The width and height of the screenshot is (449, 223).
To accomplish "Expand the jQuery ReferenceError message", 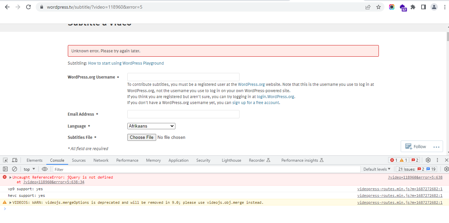I will tap(10, 177).
